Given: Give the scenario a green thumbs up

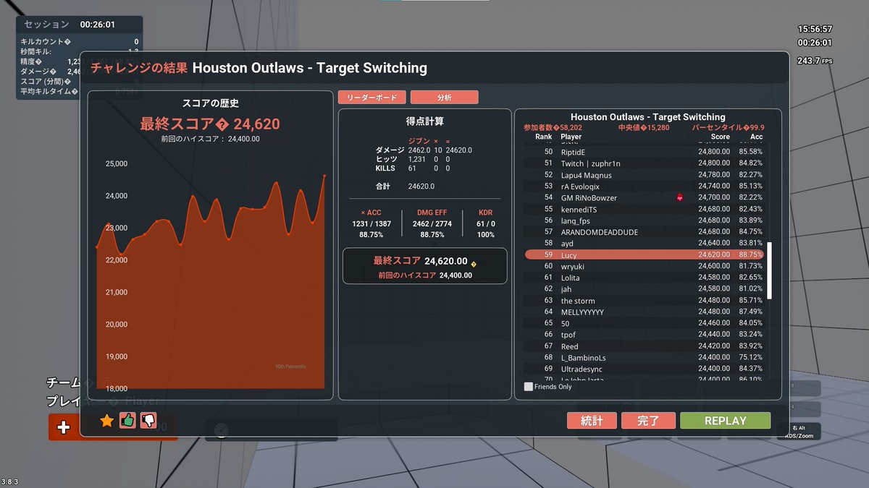Looking at the screenshot, I should (x=127, y=420).
